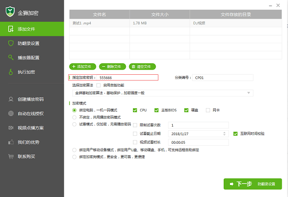The width and height of the screenshot is (288, 197).
Task: Open 我们的优势 in the sidebar
Action: tap(32, 142)
